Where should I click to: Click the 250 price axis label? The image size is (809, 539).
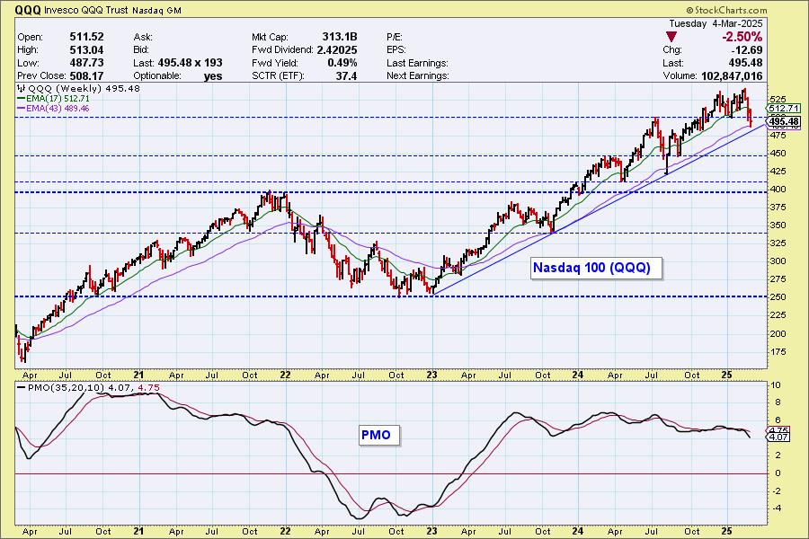coord(779,297)
